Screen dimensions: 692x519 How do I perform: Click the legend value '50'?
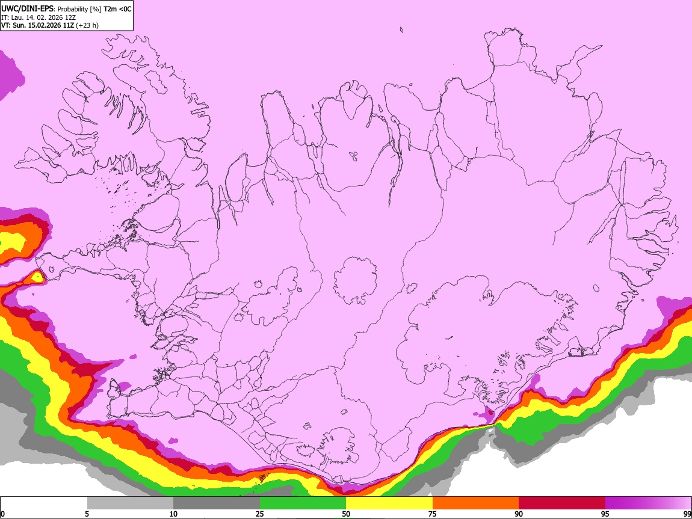(346, 514)
